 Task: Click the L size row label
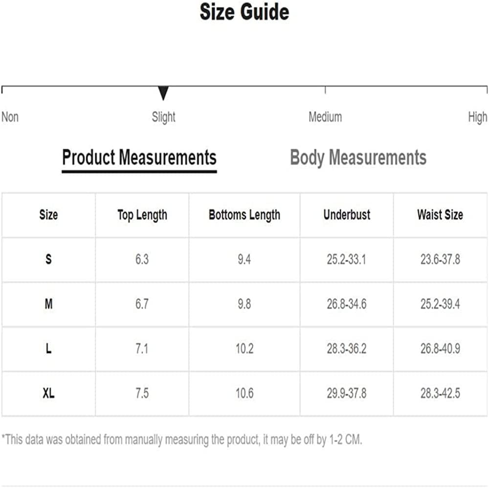(x=48, y=349)
